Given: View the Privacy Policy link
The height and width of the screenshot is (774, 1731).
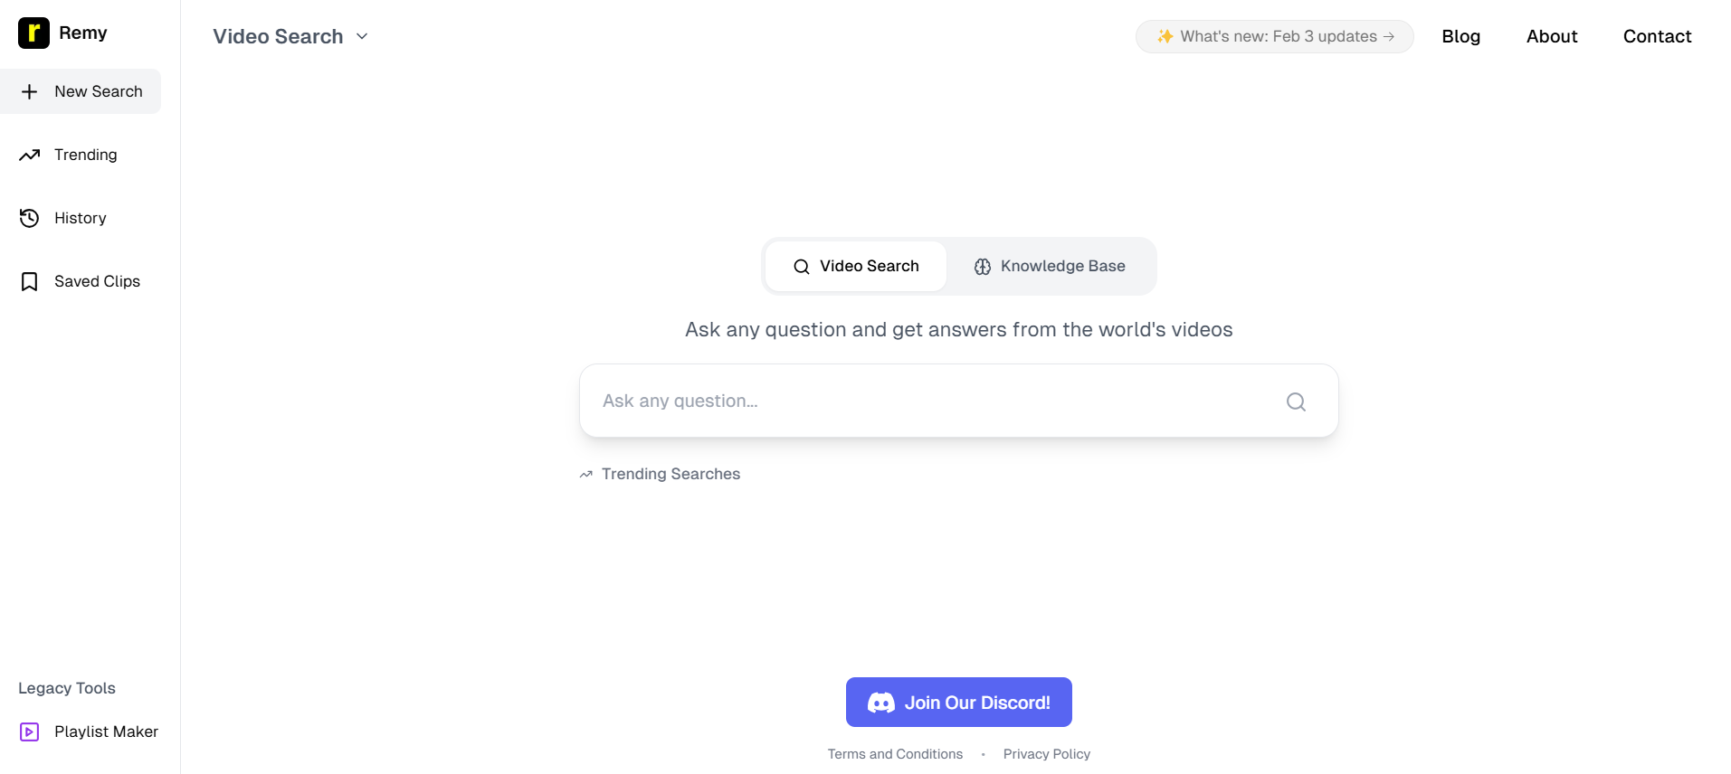Looking at the screenshot, I should pos(1046,754).
